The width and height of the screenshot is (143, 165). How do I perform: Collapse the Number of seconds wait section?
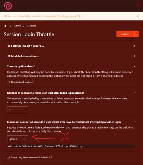point(135,93)
